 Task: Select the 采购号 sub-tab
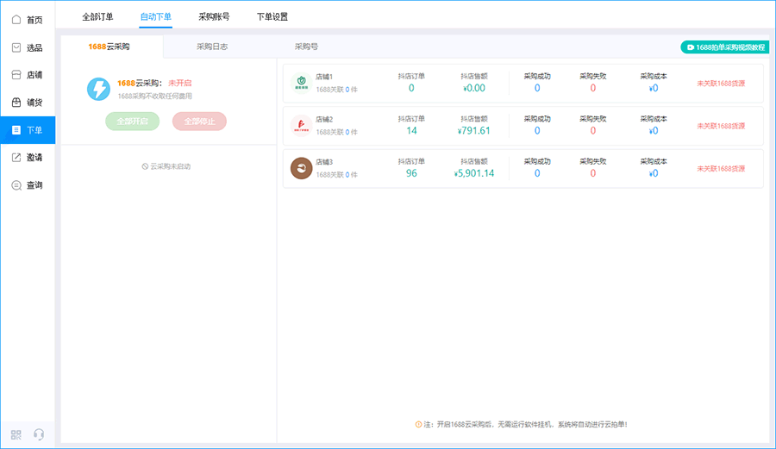click(306, 47)
